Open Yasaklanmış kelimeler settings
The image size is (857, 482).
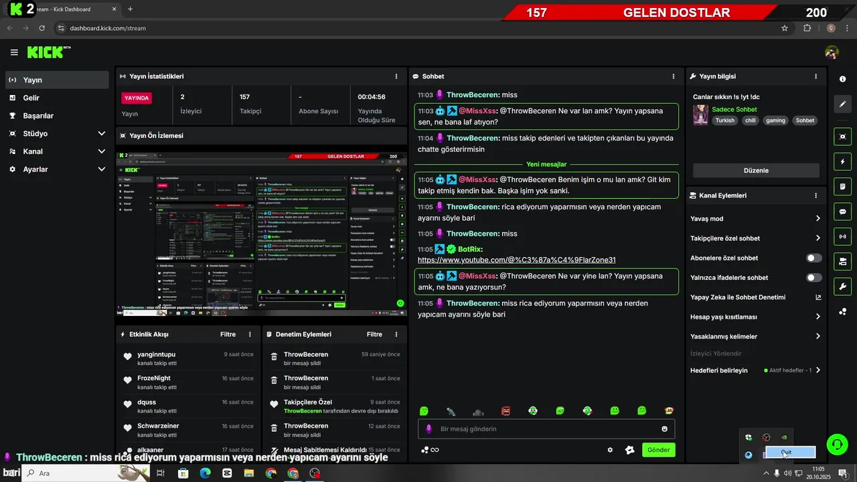[x=756, y=336]
